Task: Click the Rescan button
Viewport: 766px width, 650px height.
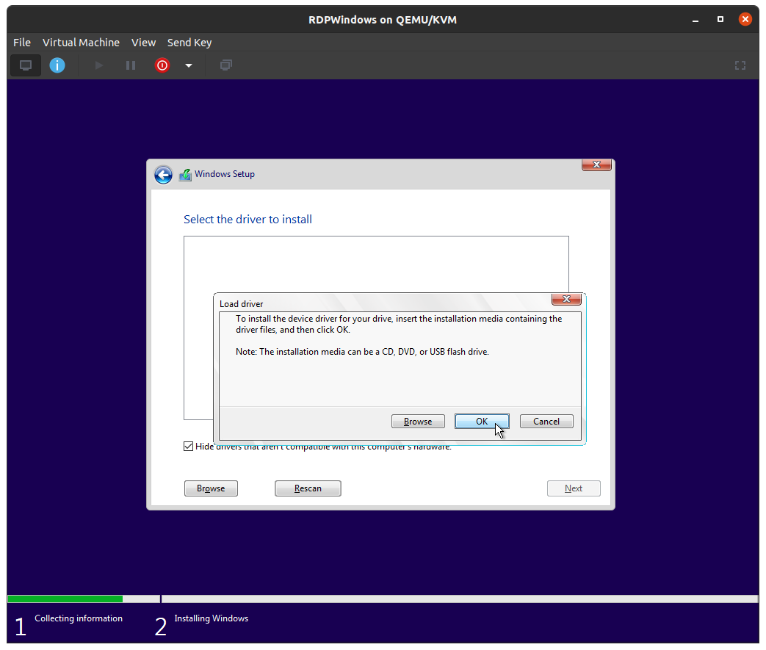Action: (x=308, y=488)
